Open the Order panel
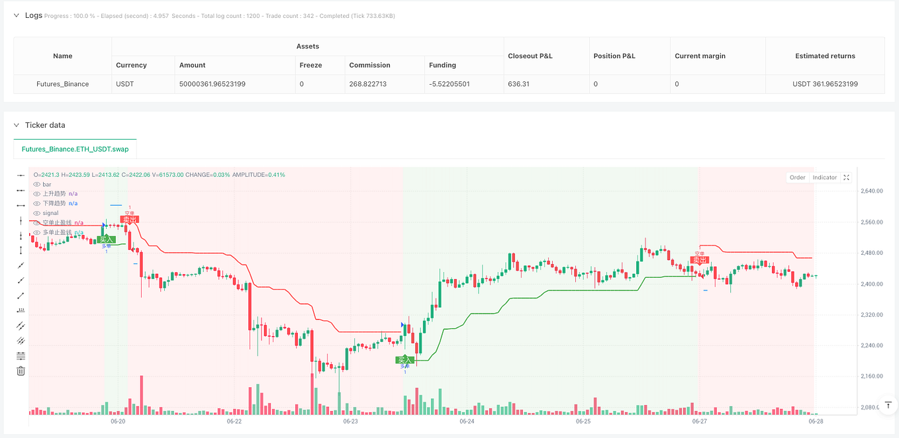This screenshot has width=899, height=438. [x=798, y=177]
